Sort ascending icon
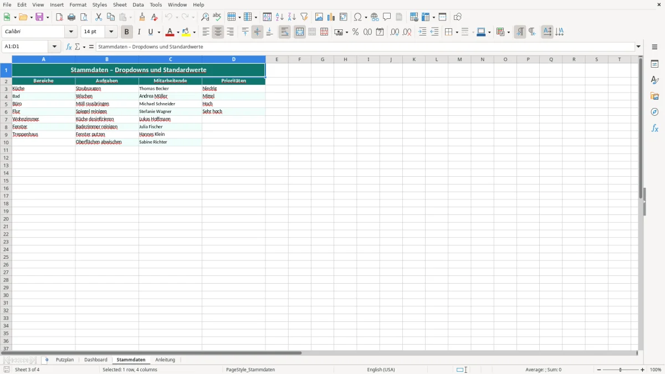 tap(280, 17)
